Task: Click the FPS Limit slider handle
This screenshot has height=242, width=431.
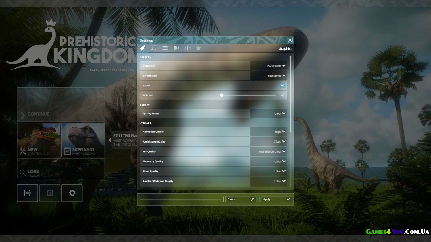Action: pos(222,95)
